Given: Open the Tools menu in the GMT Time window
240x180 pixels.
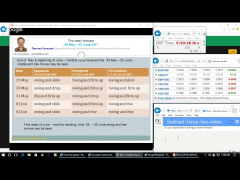Looking at the screenshot, I should 189,38.
